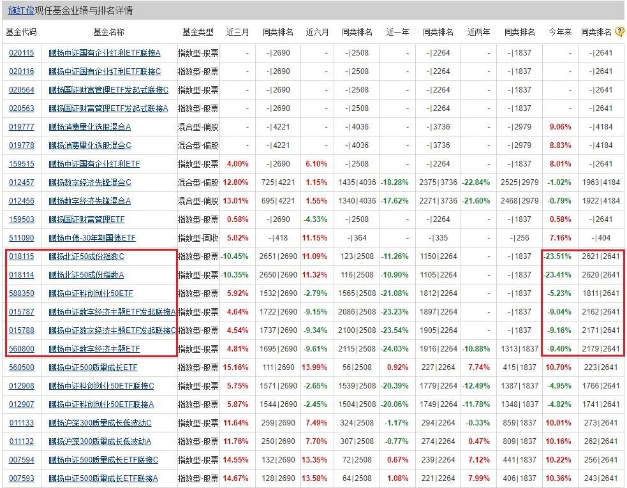Click fund name 鹏扬中证数字经济主题ETF

[94, 349]
